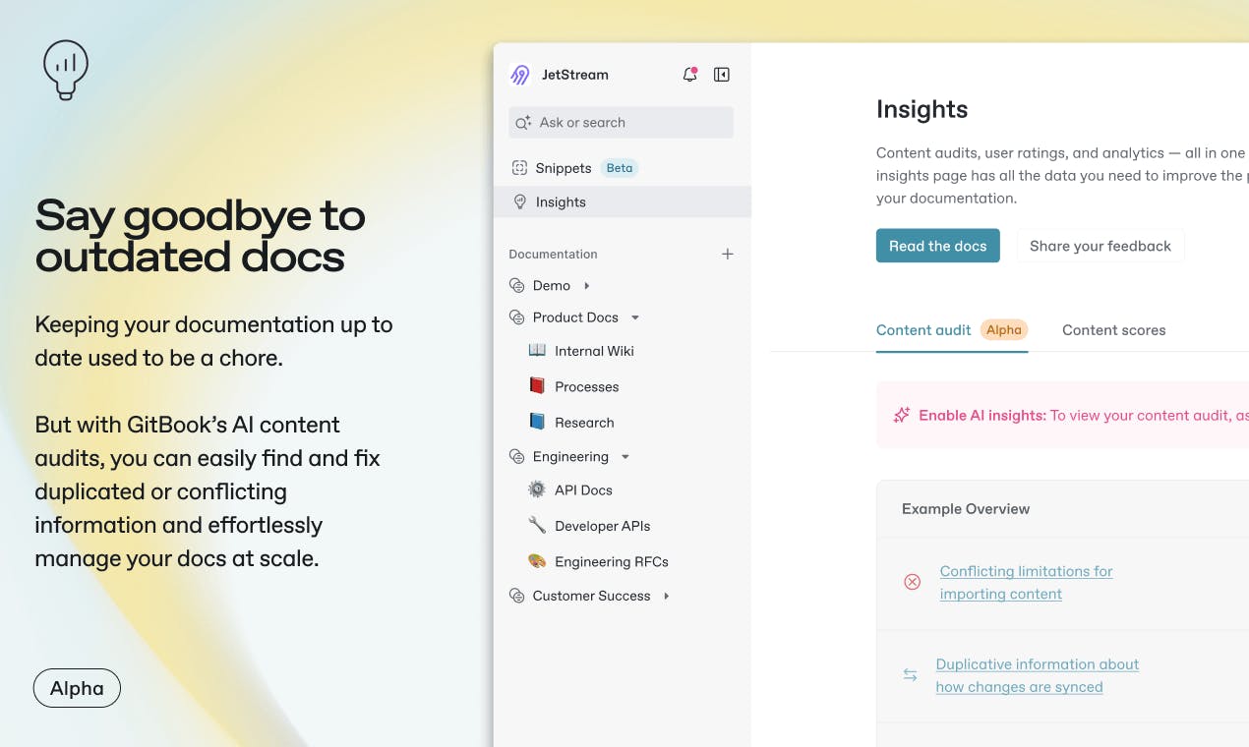The height and width of the screenshot is (747, 1249).
Task: Click the Read the docs button
Action: (938, 246)
